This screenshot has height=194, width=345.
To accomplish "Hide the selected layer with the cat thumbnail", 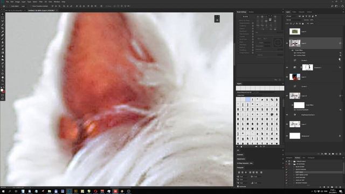I will [x=287, y=43].
